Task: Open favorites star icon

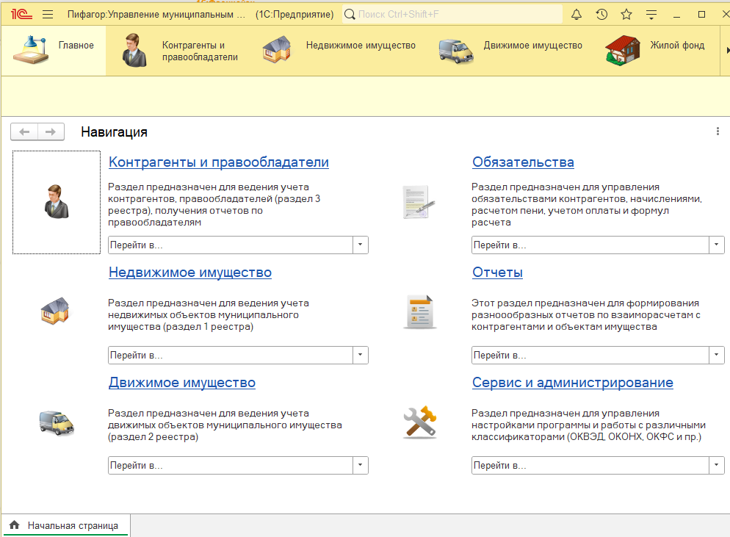Action: tap(626, 15)
